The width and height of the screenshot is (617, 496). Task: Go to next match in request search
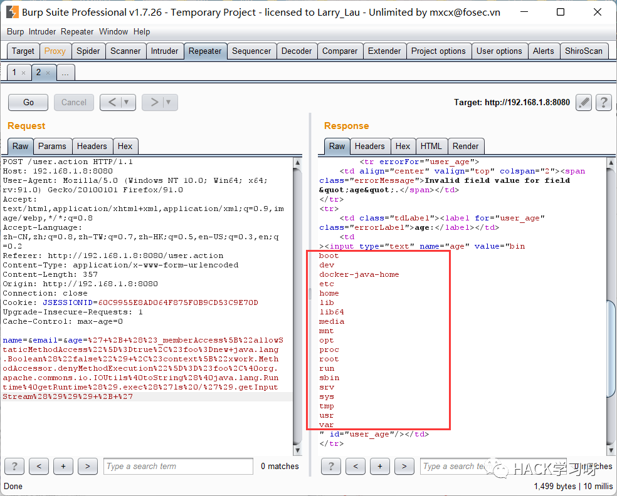pos(88,466)
